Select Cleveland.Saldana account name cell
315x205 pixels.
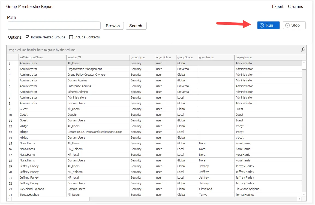coord(42,189)
